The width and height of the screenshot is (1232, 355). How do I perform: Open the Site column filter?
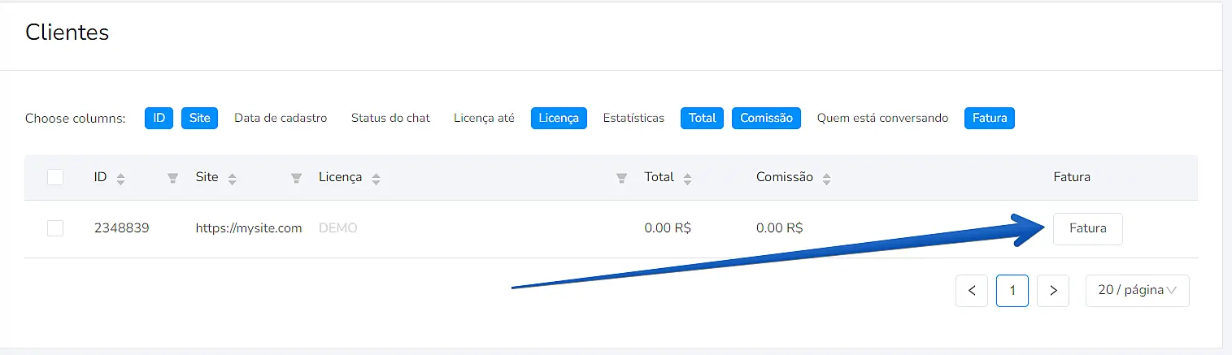[x=297, y=178]
